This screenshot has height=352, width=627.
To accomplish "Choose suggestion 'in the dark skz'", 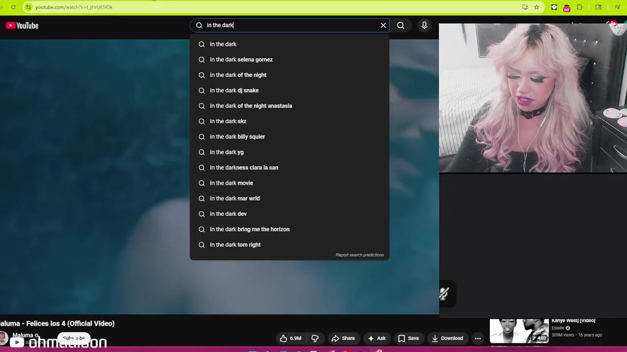I will 289,121.
